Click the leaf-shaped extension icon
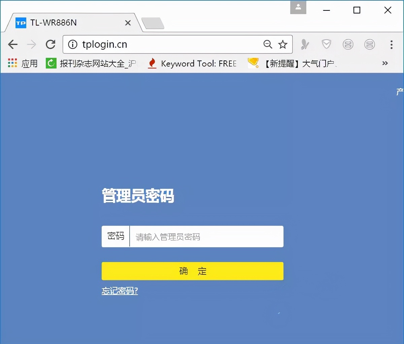The image size is (404, 344). pyautogui.click(x=305, y=44)
